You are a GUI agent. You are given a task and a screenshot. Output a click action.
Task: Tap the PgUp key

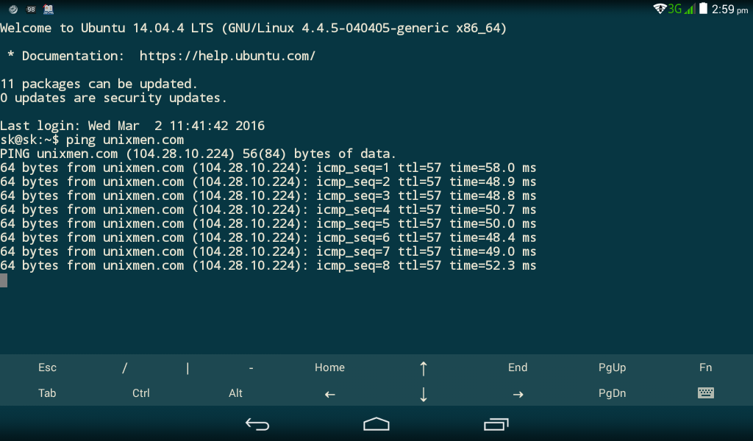tap(612, 367)
